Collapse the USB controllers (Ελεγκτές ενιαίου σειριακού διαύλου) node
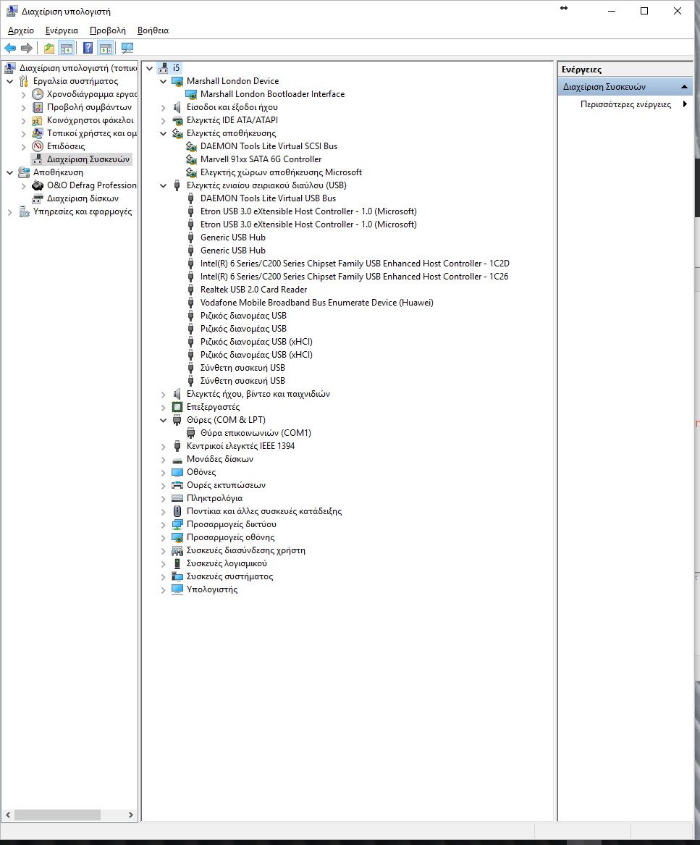 164,186
